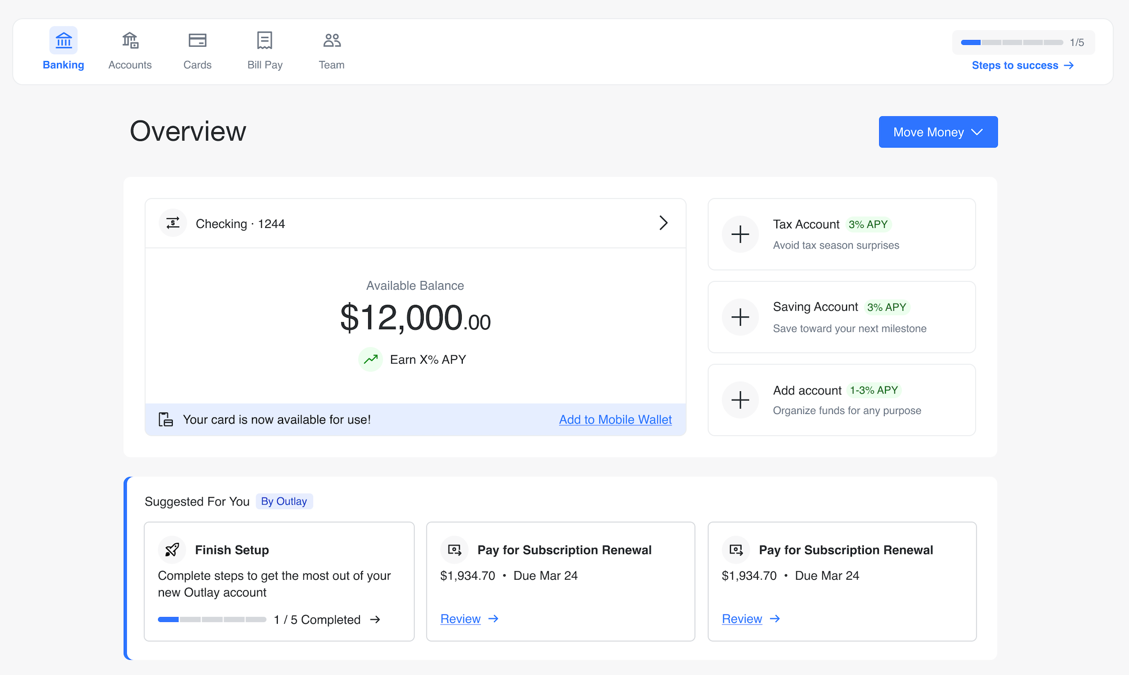Click the plus icon for Add account
This screenshot has width=1129, height=675.
[x=740, y=400]
